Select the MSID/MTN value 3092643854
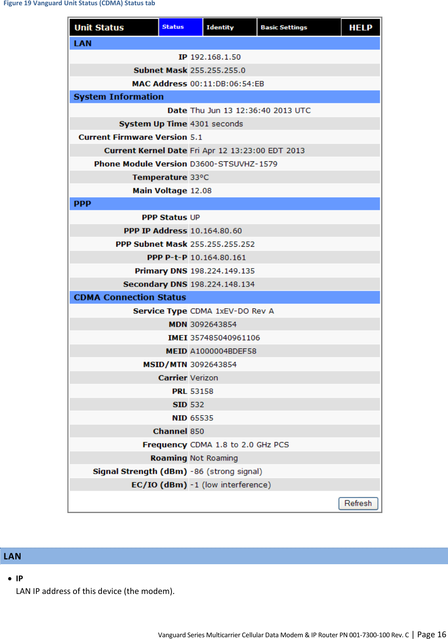 coord(213,364)
